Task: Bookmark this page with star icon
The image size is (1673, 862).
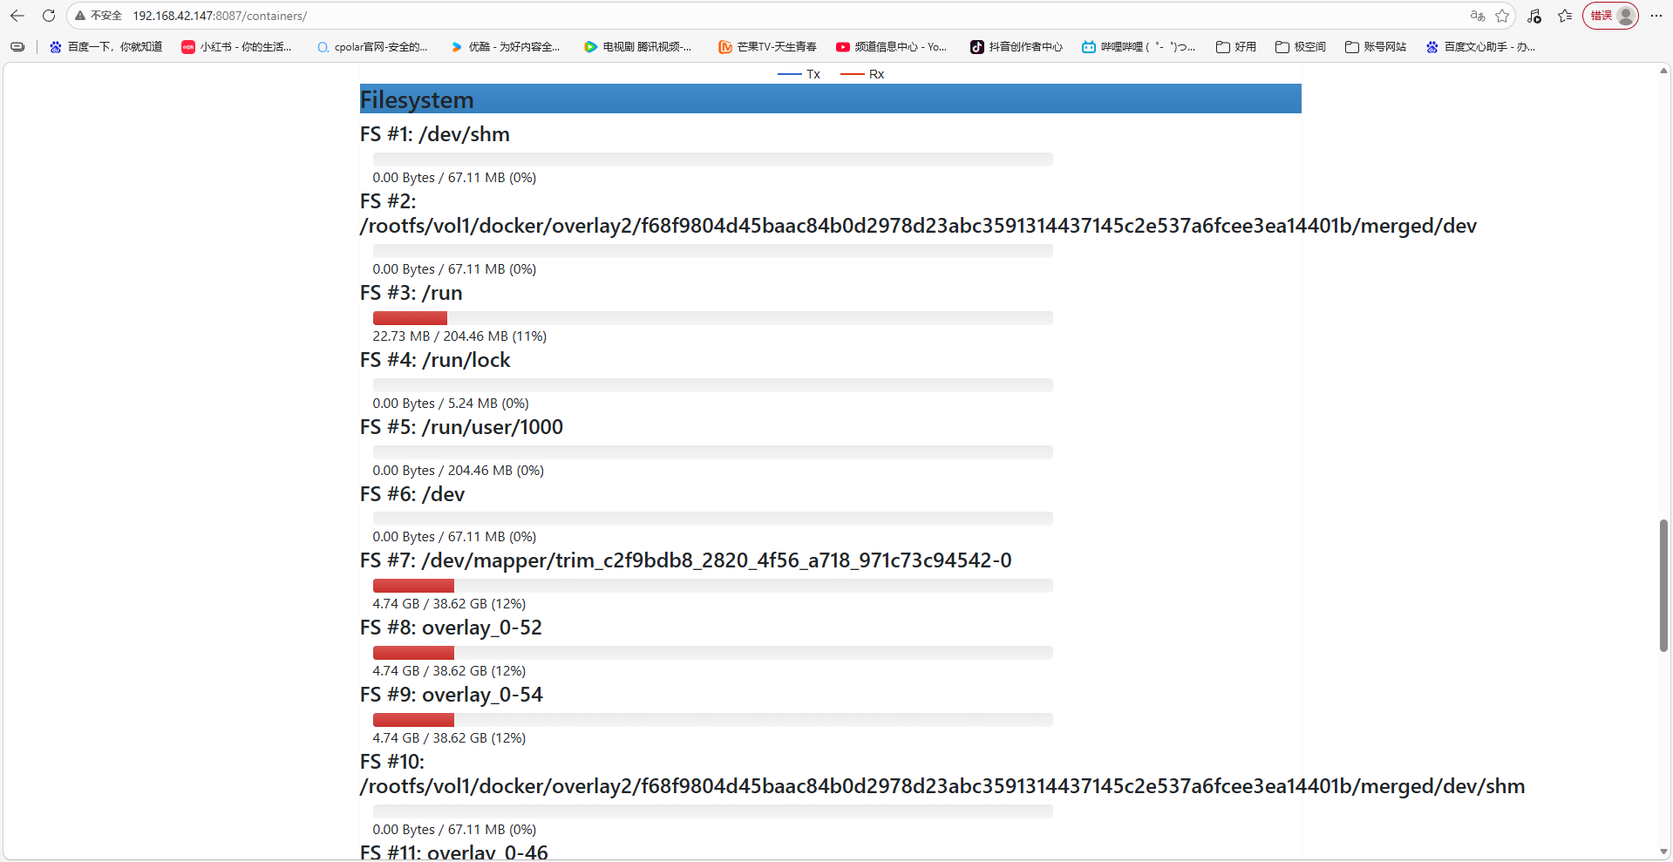Action: pos(1502,16)
